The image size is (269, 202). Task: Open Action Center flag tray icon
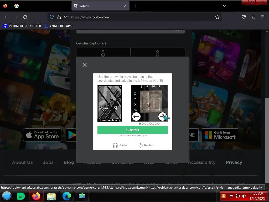coord(231,196)
